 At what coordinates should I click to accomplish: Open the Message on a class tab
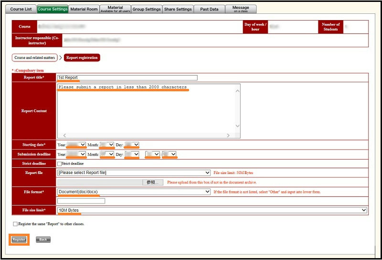pyautogui.click(x=241, y=9)
